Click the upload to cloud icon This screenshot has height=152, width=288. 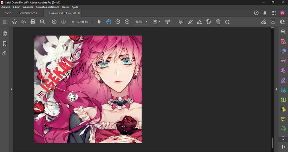point(24,22)
